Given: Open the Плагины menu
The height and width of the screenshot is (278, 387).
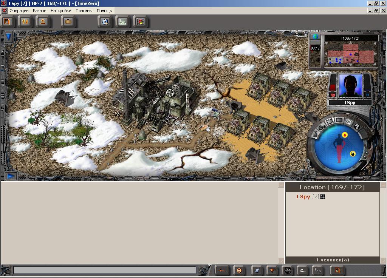Looking at the screenshot, I should tap(84, 11).
